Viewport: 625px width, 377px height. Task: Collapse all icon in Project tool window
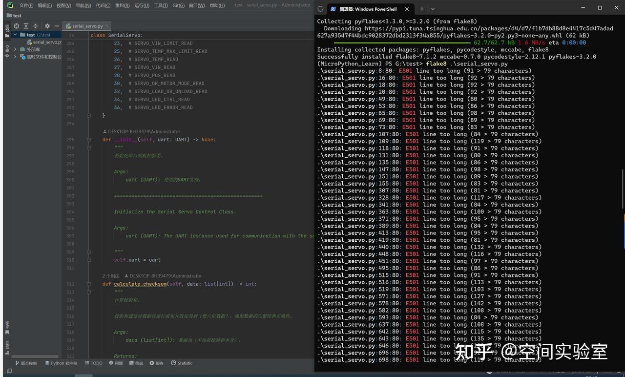tap(35, 26)
